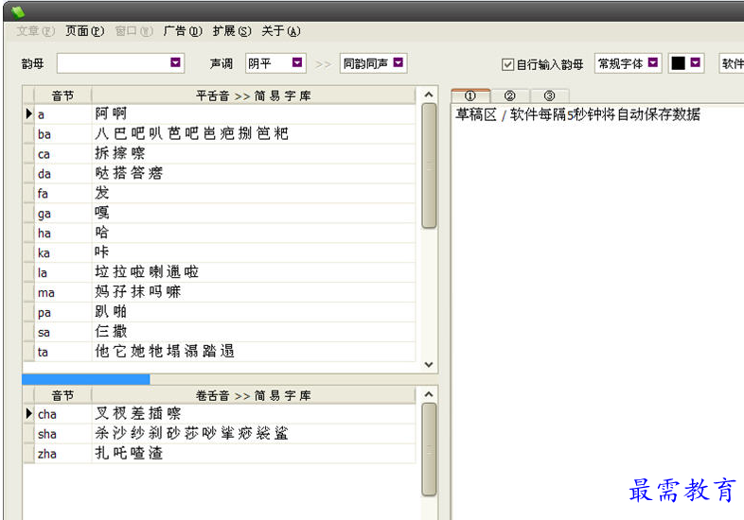Click the 平舌音 list scrollbar thumb
This screenshot has width=744, height=520.
429,165
